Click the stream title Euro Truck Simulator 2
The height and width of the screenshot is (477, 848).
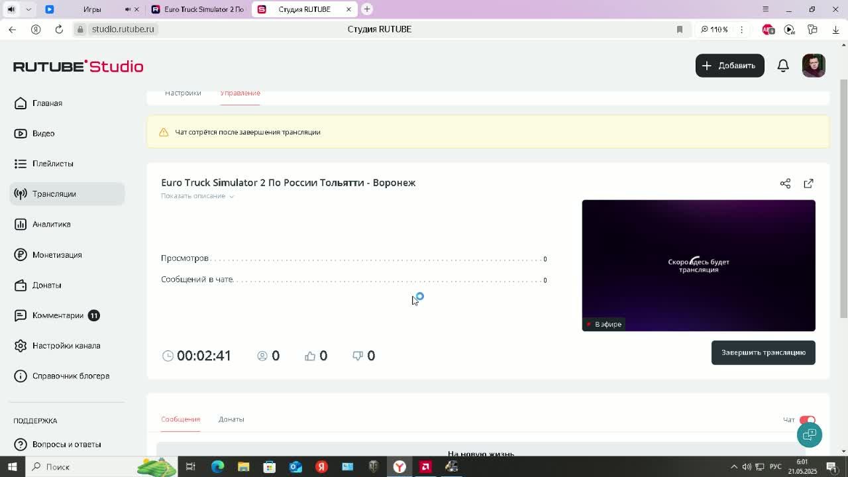[x=288, y=183]
